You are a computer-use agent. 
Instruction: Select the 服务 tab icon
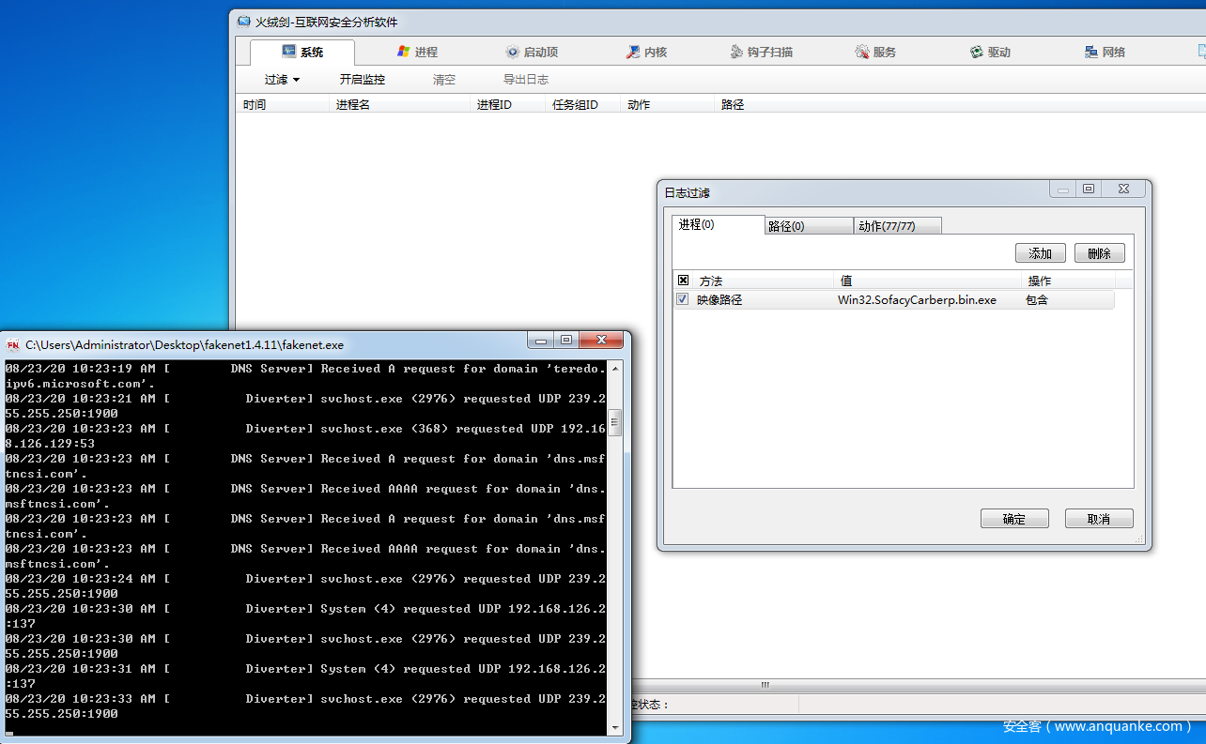pos(862,53)
